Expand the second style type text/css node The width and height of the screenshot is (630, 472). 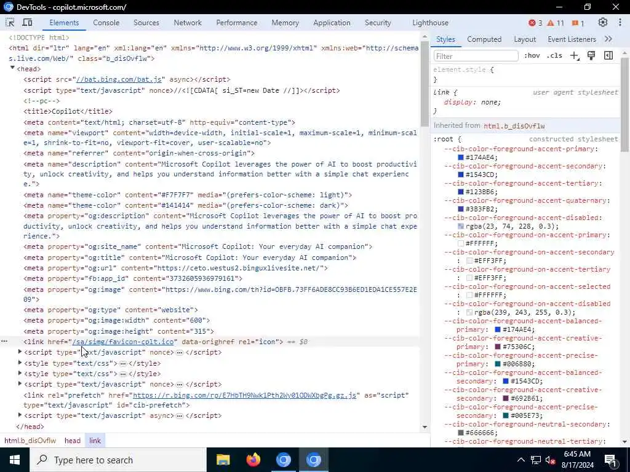[20, 373]
